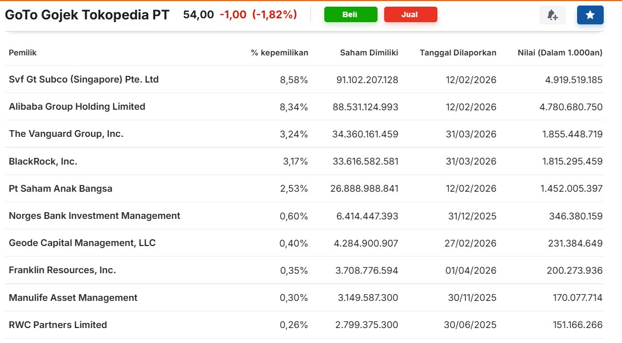Click the Vanguard reported date 31/03/2026

click(x=471, y=134)
